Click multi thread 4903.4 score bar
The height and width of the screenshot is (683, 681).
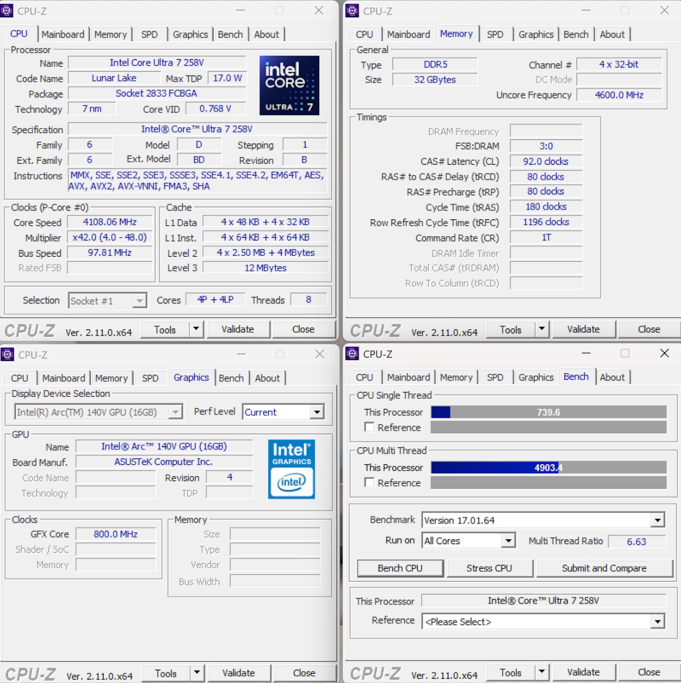pyautogui.click(x=548, y=468)
